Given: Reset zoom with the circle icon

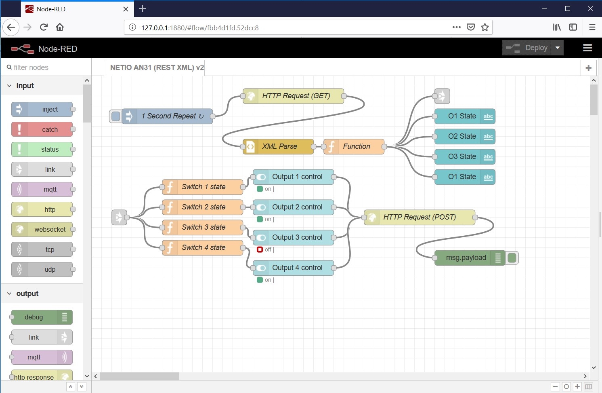Looking at the screenshot, I should pos(566,387).
